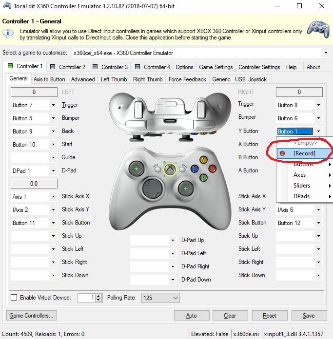Open the Controller Settings tab
This screenshot has width=333, height=339.
(x=259, y=67)
